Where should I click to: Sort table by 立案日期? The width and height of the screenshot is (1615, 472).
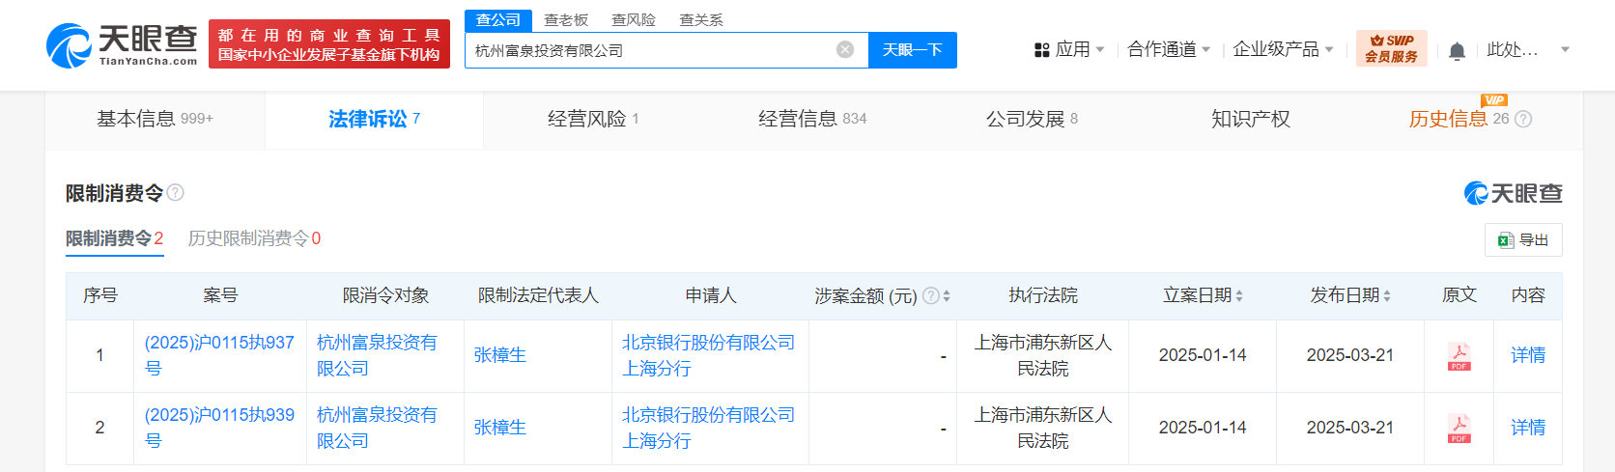1239,296
